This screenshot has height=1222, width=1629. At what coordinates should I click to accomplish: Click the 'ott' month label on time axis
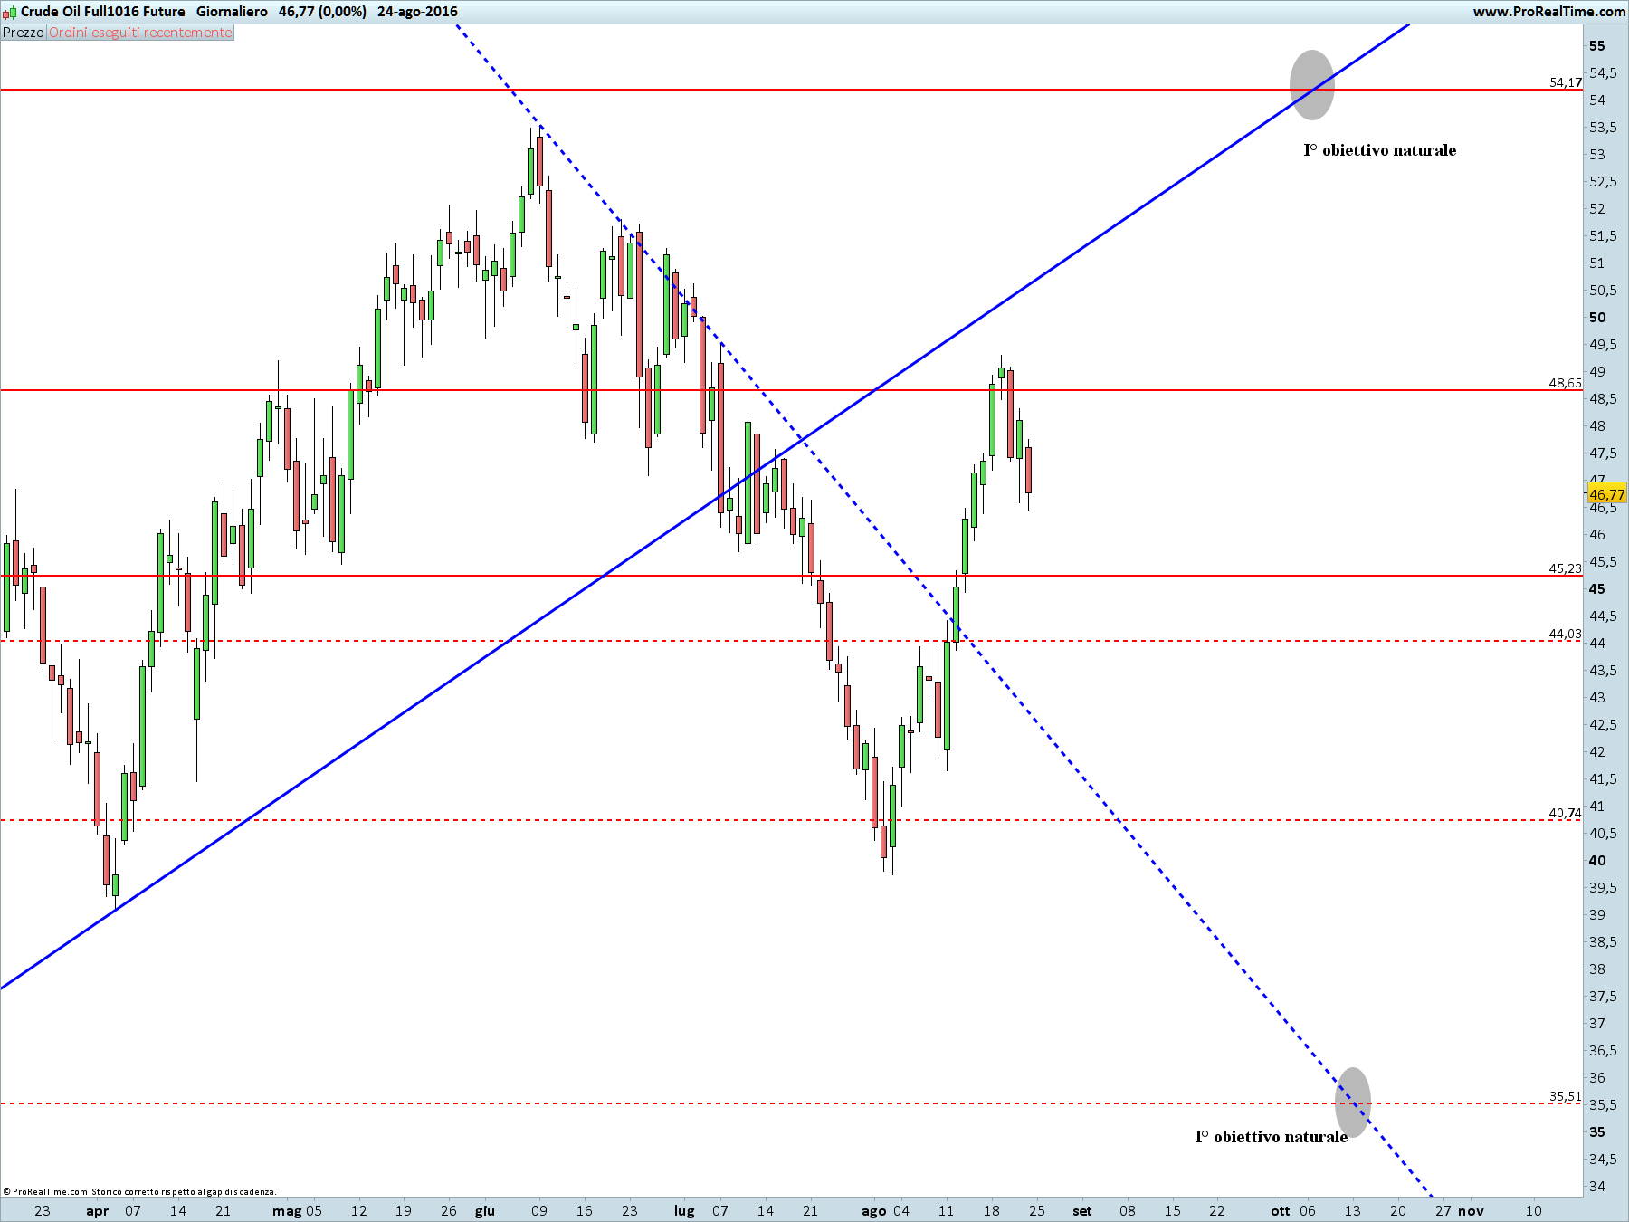[x=1281, y=1211]
